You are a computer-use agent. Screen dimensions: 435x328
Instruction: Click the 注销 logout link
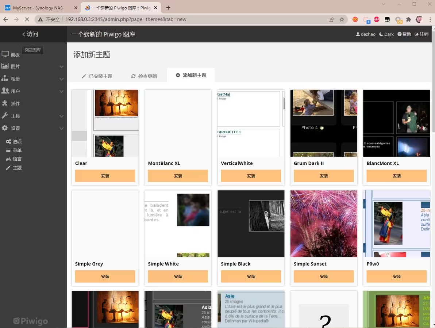point(421,34)
